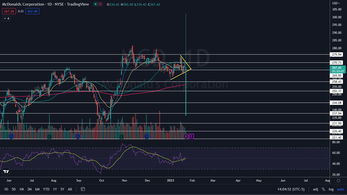Select the YTD date range
This screenshot has height=195, width=347.
coord(46,189)
